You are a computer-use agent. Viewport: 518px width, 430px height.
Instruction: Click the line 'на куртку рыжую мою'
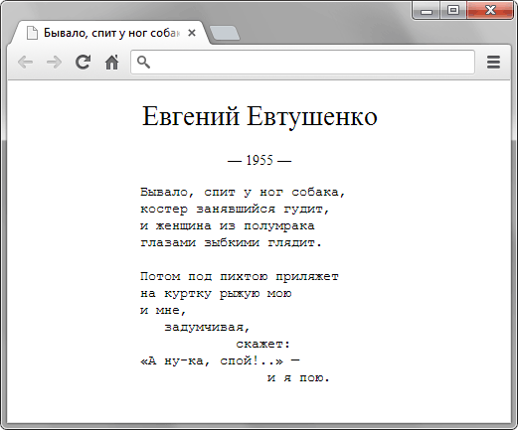pyautogui.click(x=216, y=294)
